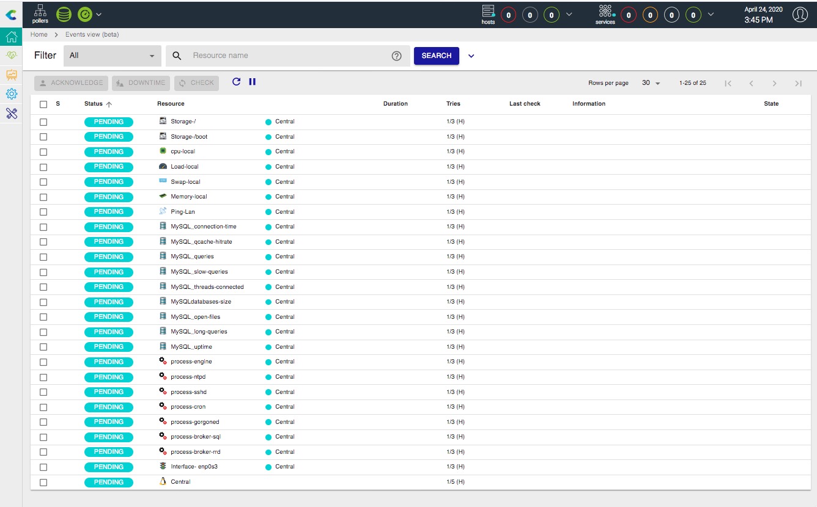Open the Configuration gear sidebar icon

11,94
